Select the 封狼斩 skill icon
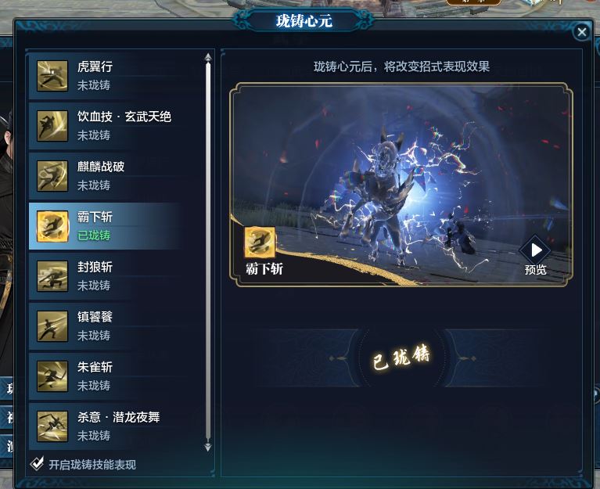 pyautogui.click(x=52, y=276)
